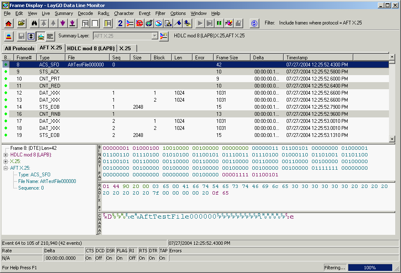Click the rainbow protocol stack icon
Viewport: 401px width, 273px height.
[x=9, y=37]
